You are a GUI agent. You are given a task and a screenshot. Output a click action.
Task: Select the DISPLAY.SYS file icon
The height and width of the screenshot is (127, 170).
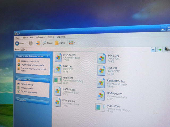click(58, 57)
